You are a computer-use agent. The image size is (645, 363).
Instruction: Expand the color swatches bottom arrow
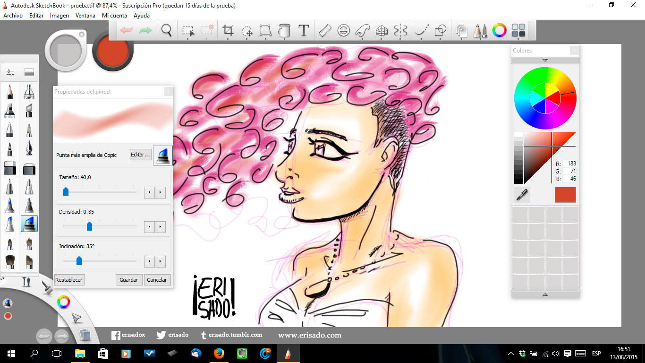click(545, 294)
